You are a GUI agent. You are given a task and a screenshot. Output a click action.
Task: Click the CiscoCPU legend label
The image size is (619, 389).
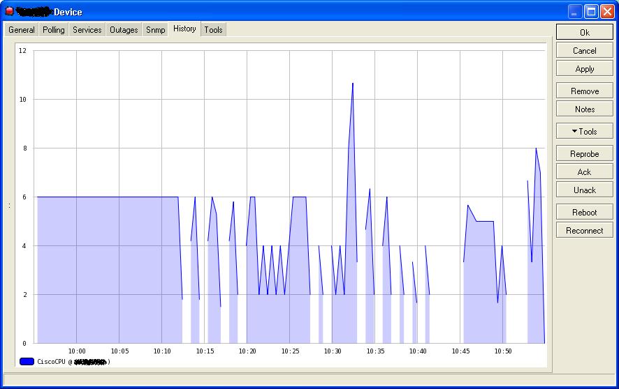tap(51, 361)
